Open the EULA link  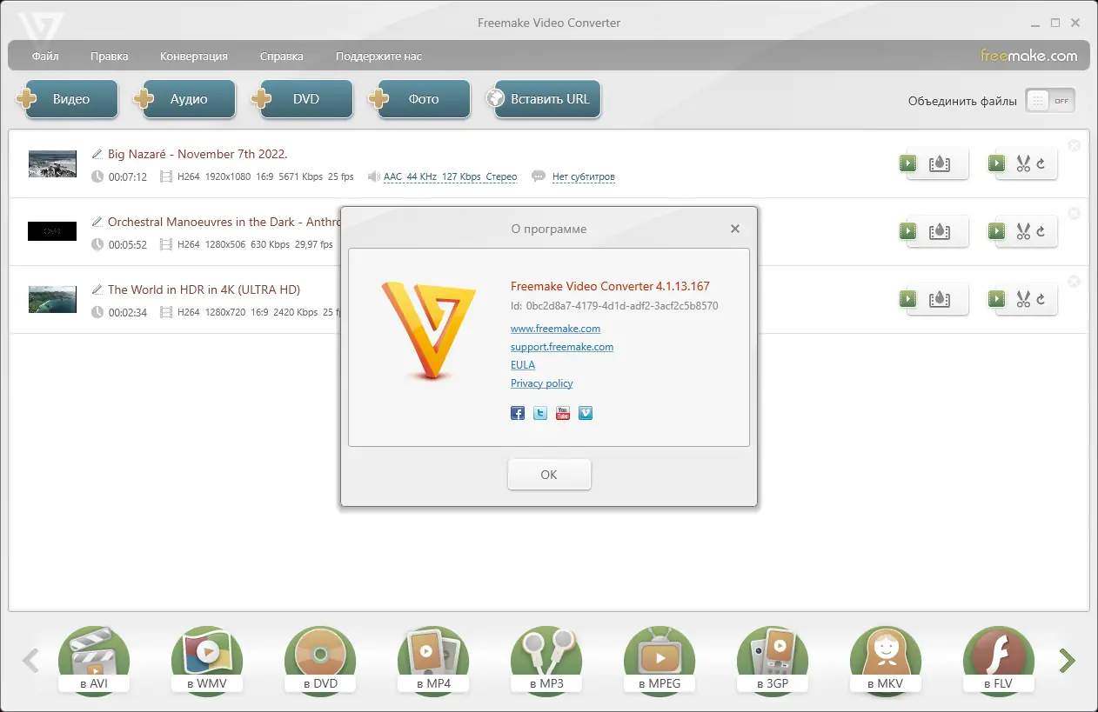click(x=523, y=365)
